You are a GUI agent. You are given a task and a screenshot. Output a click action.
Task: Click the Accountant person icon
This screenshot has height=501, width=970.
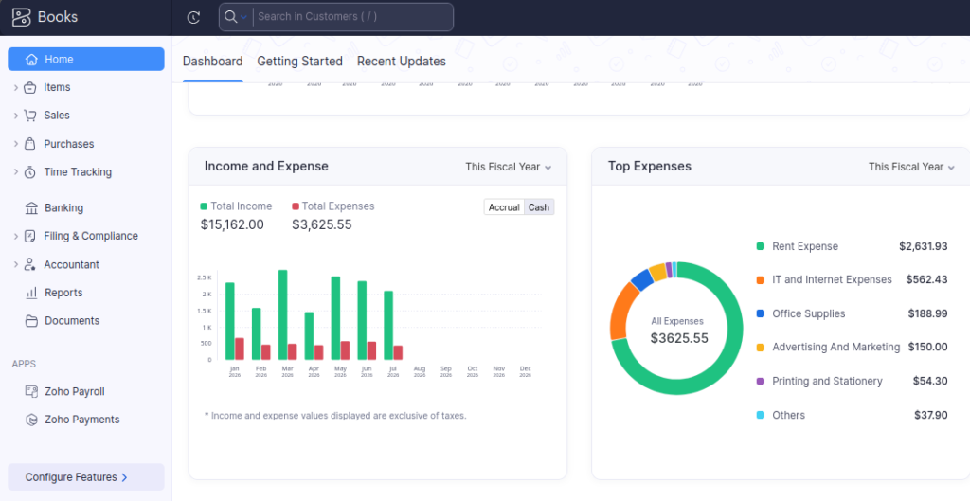tap(29, 265)
